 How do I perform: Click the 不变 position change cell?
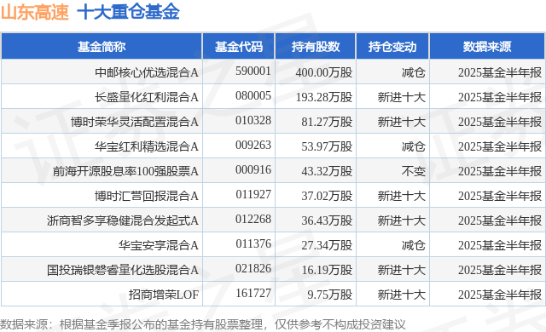[x=413, y=171]
